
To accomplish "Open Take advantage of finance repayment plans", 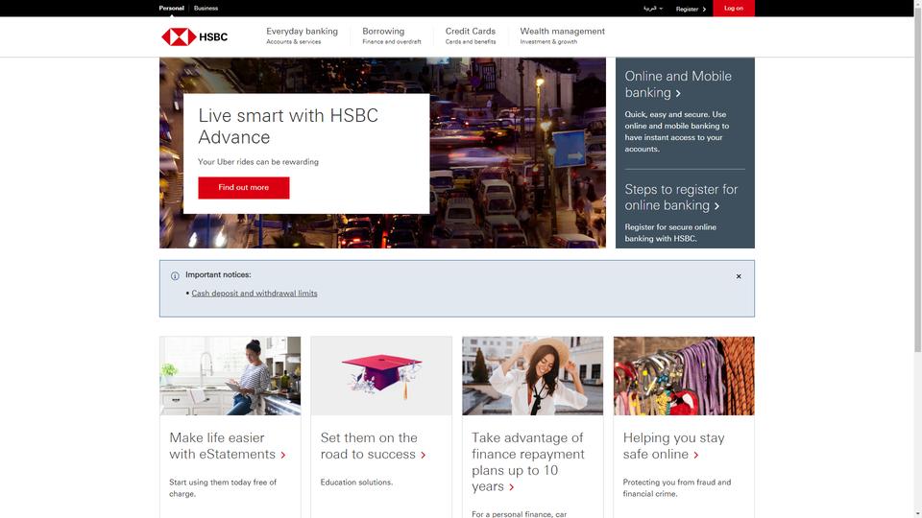I will click(528, 461).
